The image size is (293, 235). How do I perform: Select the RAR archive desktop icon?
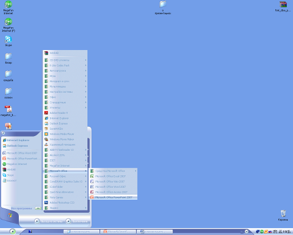pyautogui.click(x=283, y=7)
